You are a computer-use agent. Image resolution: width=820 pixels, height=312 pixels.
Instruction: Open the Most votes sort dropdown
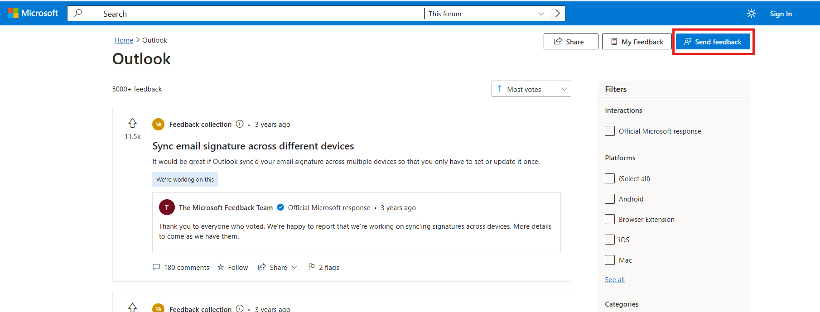(531, 89)
